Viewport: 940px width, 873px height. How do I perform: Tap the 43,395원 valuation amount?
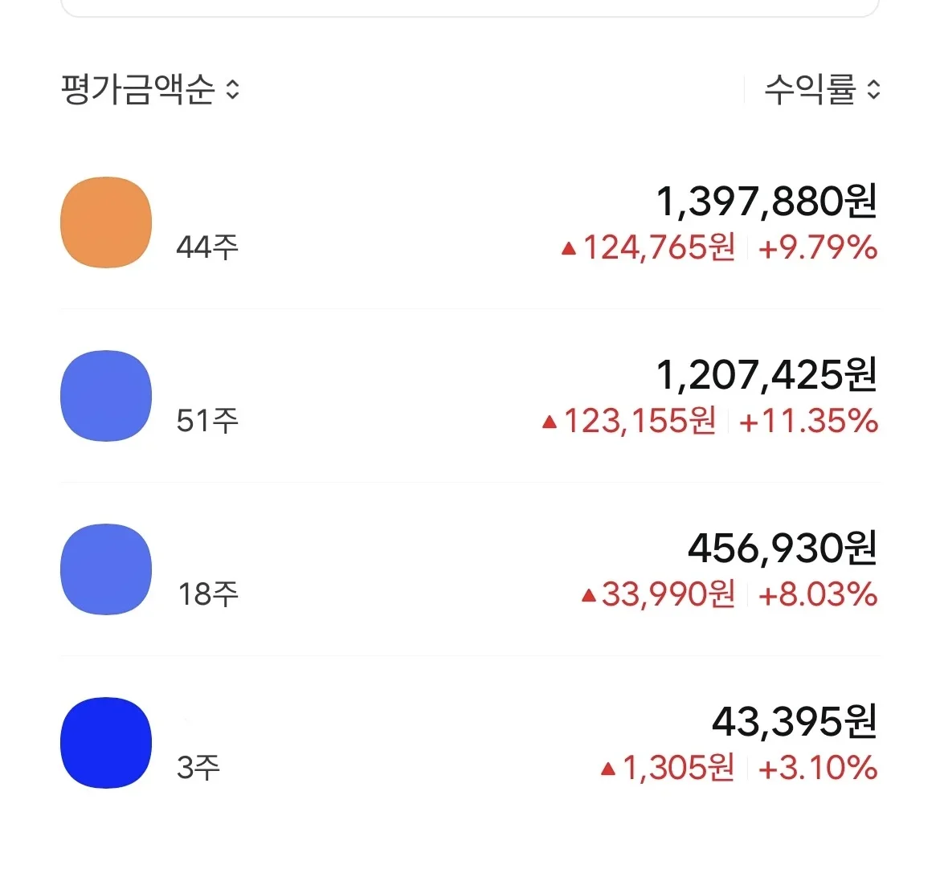794,721
